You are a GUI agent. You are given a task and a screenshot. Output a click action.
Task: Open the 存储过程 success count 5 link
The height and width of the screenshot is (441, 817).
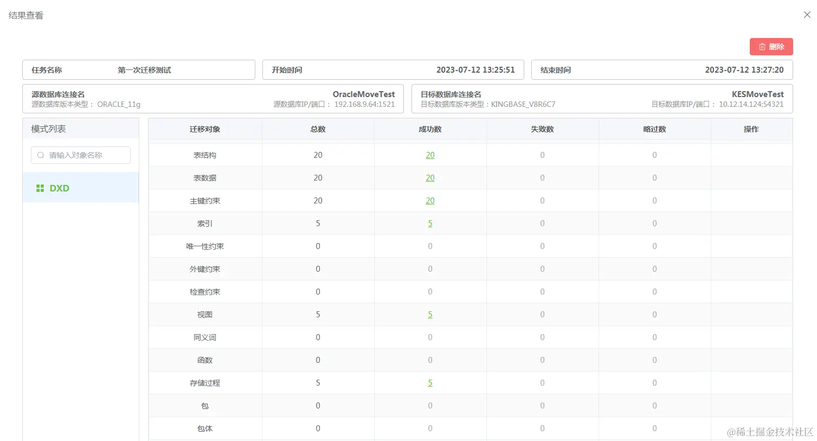click(430, 383)
